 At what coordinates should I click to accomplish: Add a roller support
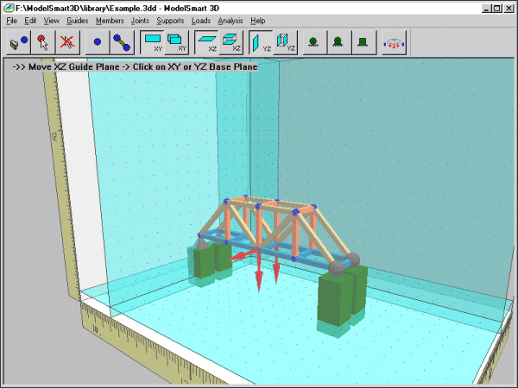point(314,42)
